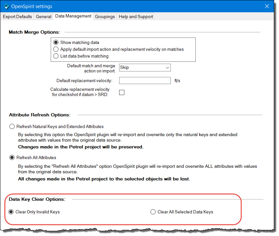The height and width of the screenshot is (236, 279).
Task: Click the Match Merge Options heading
Action: pyautogui.click(x=34, y=32)
